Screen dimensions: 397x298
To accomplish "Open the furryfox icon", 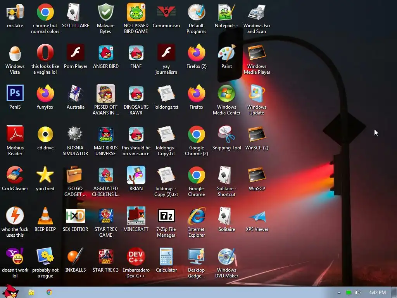I will [x=45, y=94].
